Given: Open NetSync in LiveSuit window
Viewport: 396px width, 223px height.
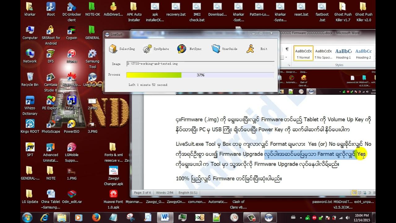Looking at the screenshot, I should [x=189, y=49].
